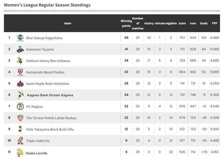Click the Goals column header

pyautogui.click(x=204, y=23)
